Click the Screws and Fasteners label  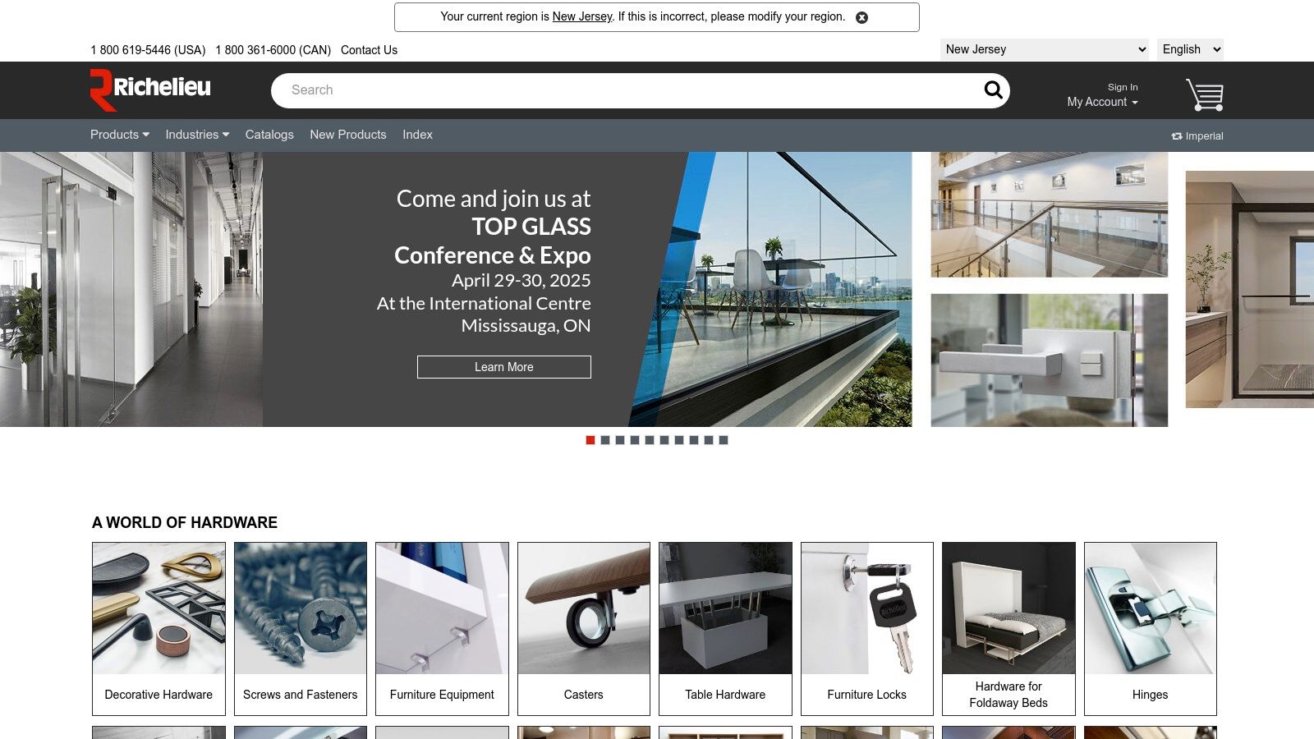[x=301, y=695]
